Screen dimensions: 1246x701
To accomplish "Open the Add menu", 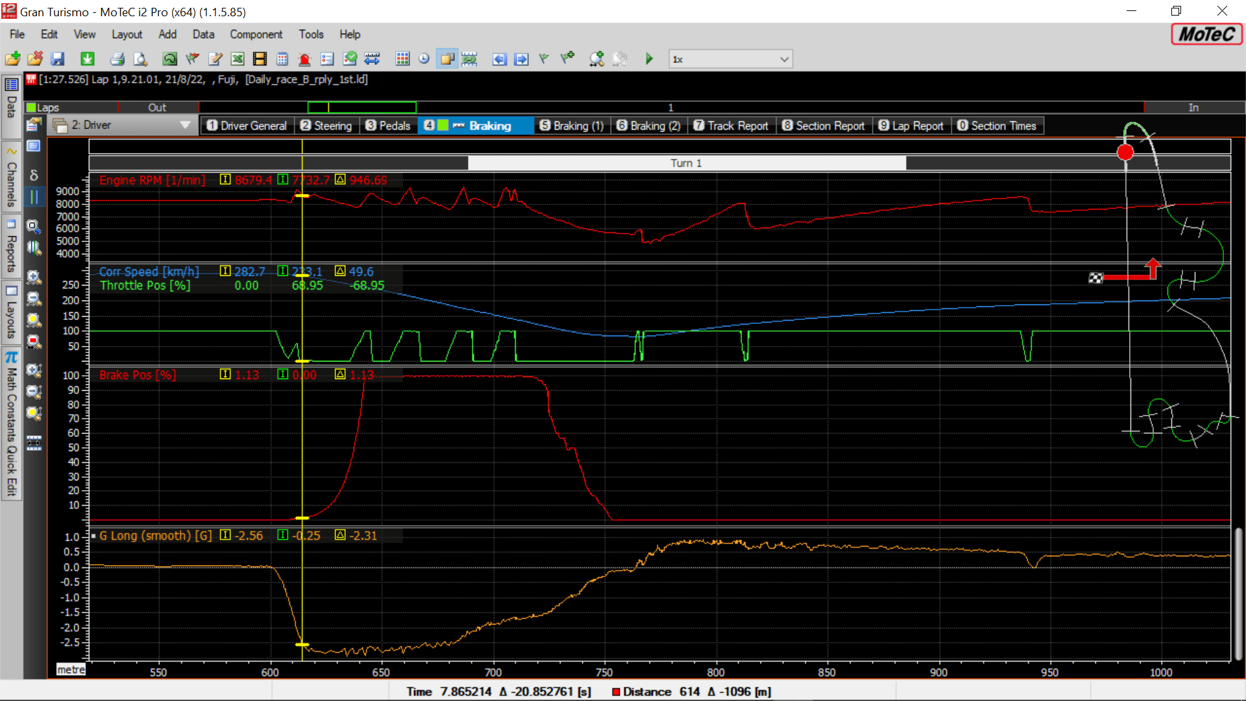I will pos(167,34).
